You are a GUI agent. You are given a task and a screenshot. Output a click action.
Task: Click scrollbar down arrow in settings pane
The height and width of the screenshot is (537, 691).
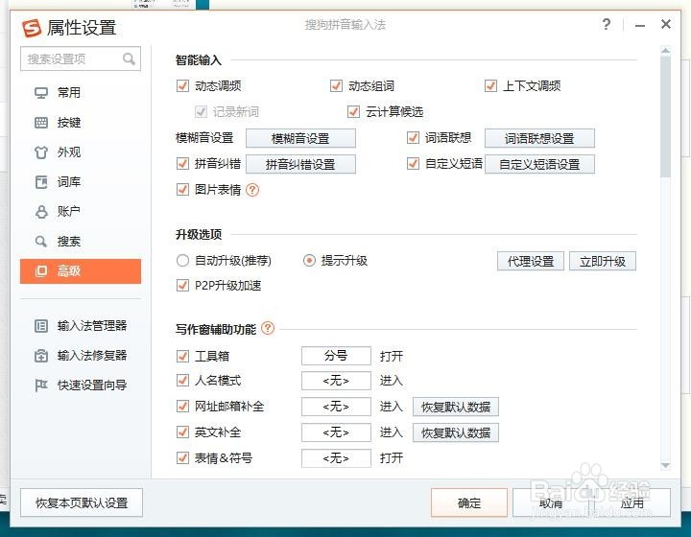[665, 465]
